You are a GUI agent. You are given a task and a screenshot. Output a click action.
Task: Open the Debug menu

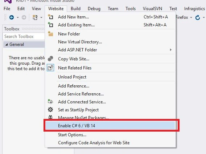94,9
